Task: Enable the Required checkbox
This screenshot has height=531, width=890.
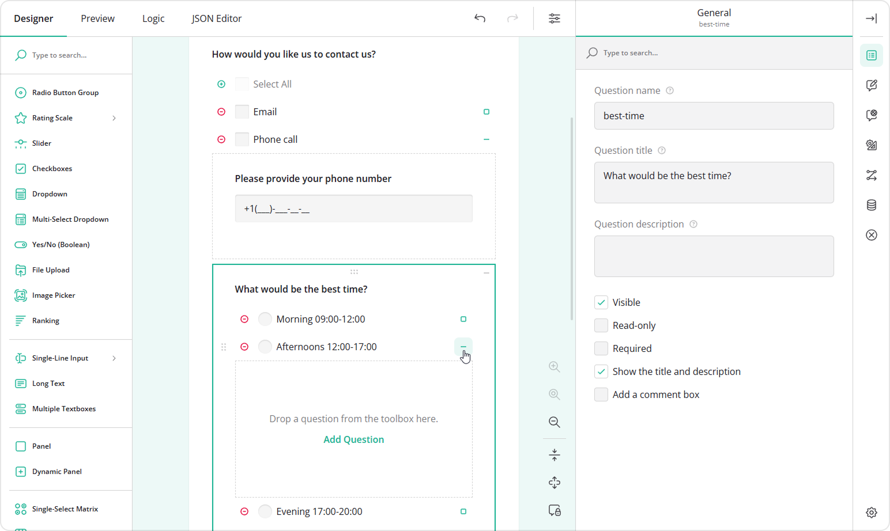Action: click(x=601, y=348)
